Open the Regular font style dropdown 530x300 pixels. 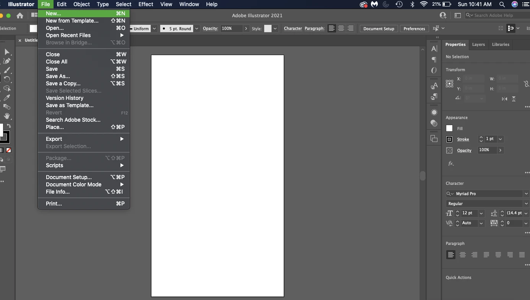point(526,204)
